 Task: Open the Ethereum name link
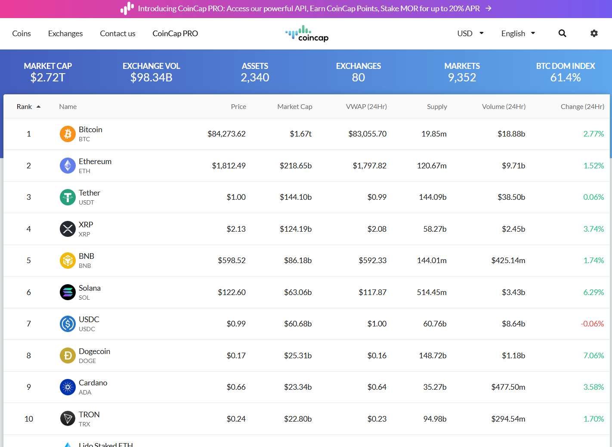coord(95,161)
